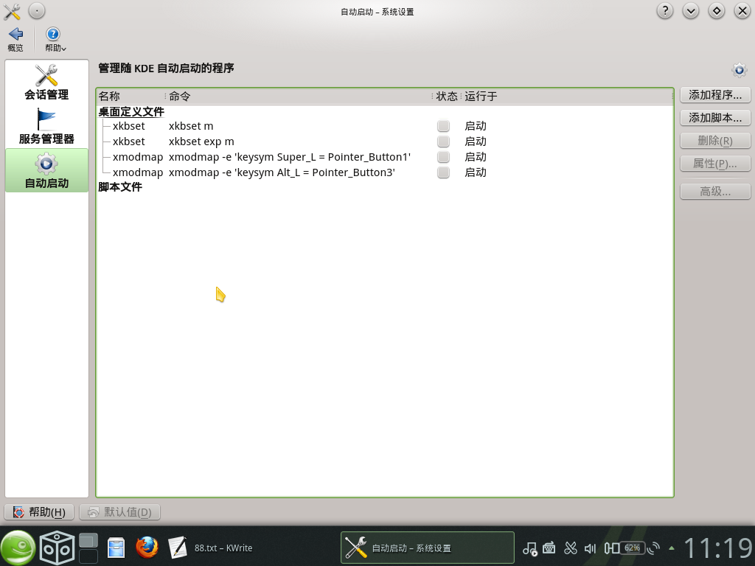Click 启动 in the 'xkbset m' row
Screen dimensions: 755x566
[476, 126]
